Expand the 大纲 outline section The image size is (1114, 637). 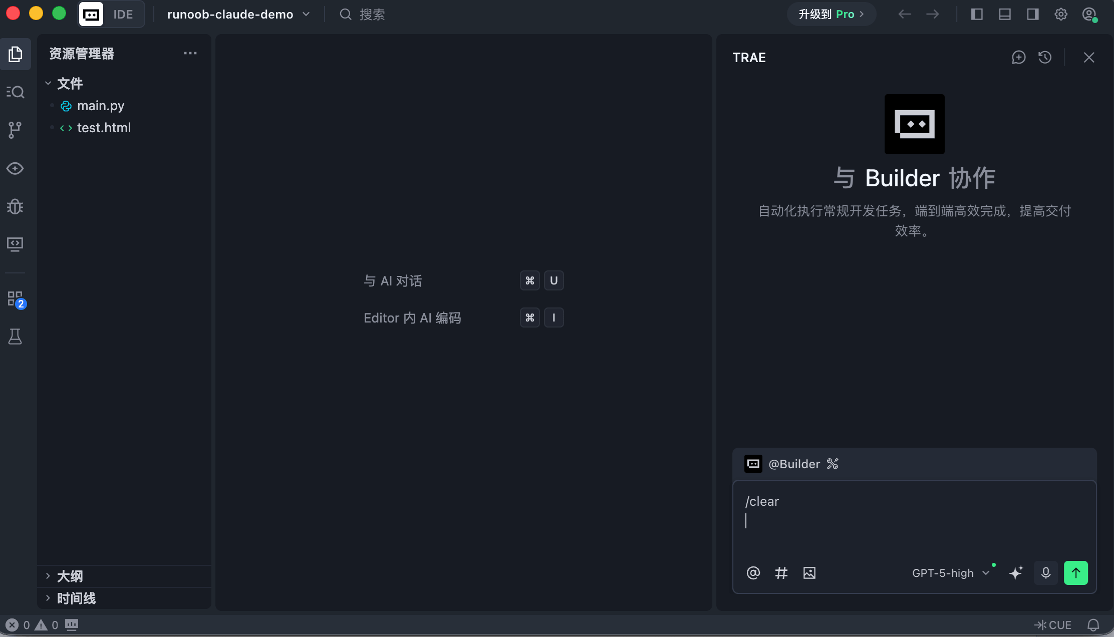[x=70, y=576]
